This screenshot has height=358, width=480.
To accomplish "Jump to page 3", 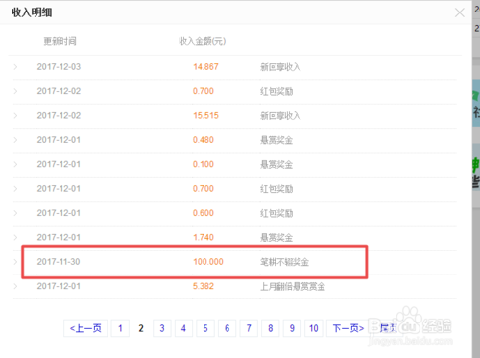I will pos(162,328).
